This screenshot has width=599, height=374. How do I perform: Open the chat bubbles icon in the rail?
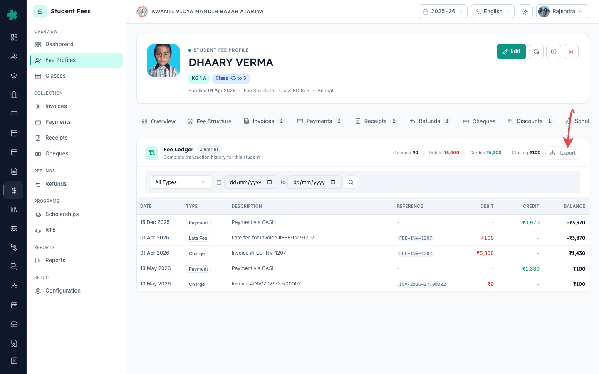pyautogui.click(x=14, y=267)
